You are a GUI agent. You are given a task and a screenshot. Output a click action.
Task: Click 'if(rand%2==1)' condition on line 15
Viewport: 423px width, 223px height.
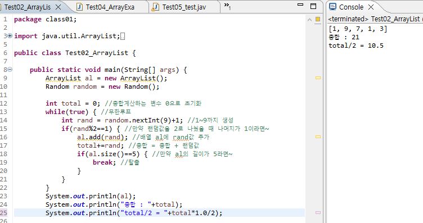87,129
